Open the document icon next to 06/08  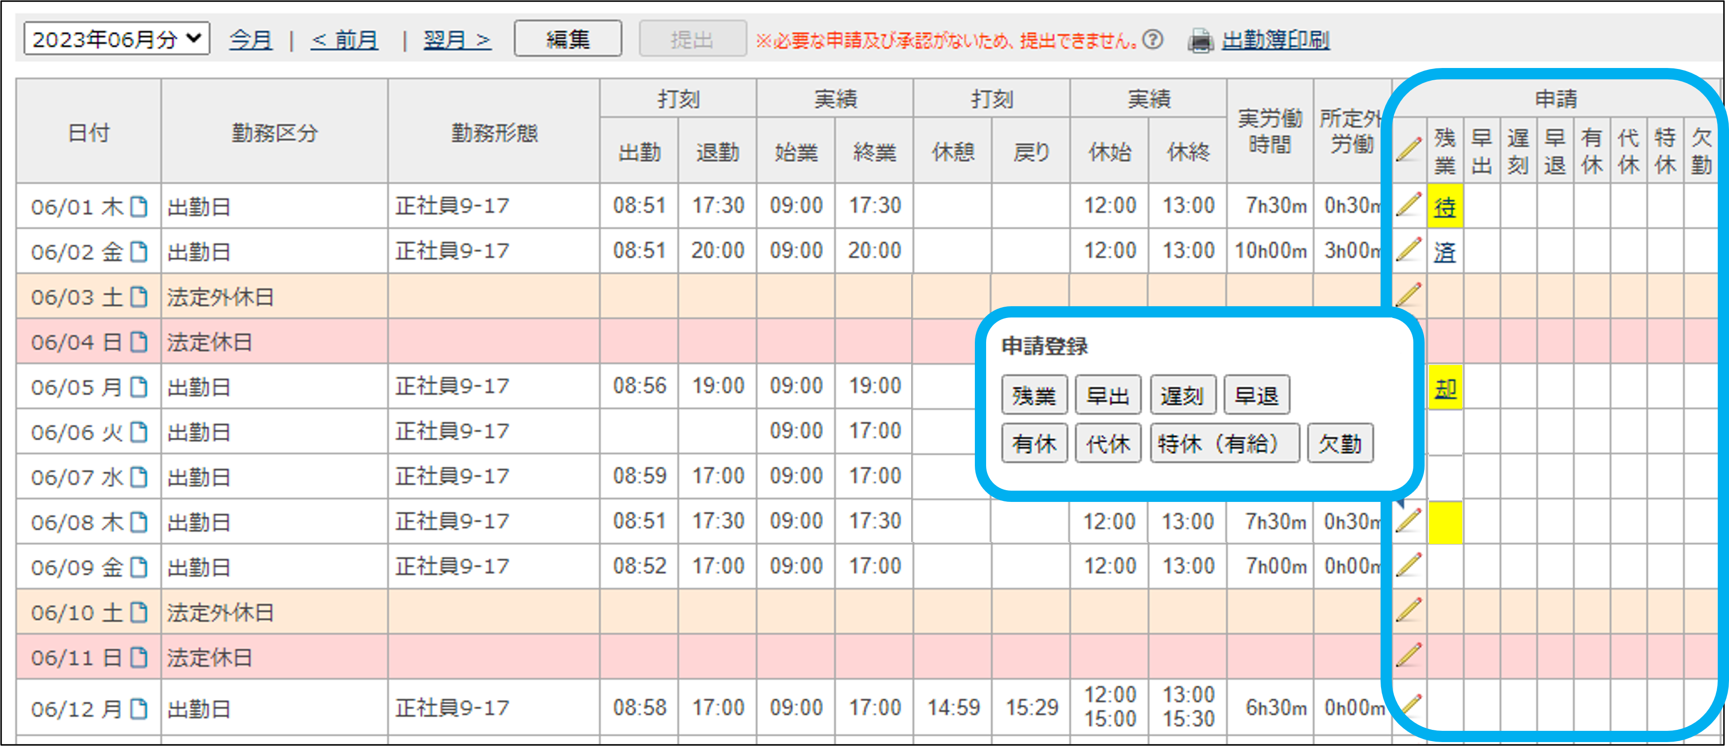pos(138,522)
